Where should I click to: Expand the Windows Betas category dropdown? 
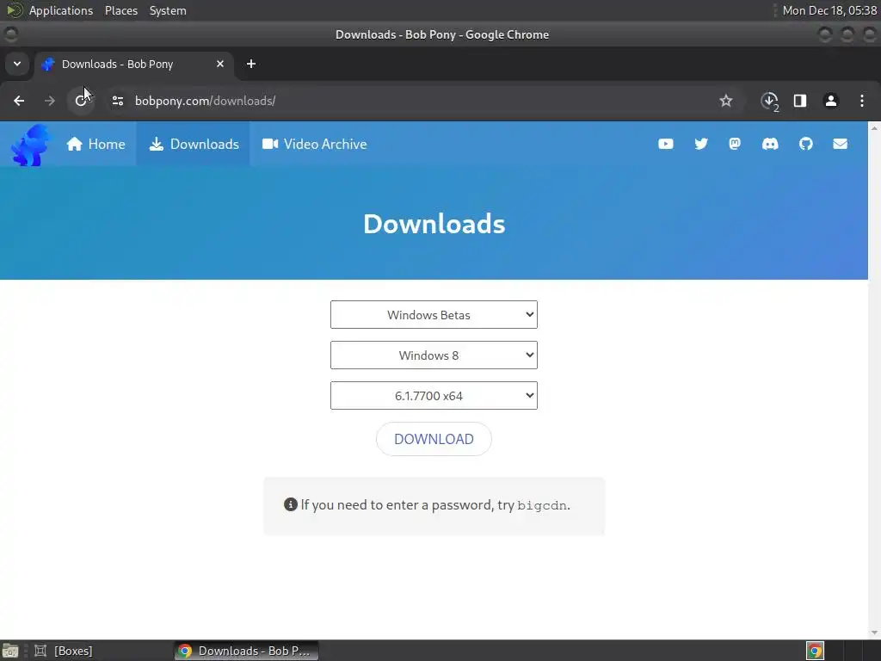(x=434, y=315)
